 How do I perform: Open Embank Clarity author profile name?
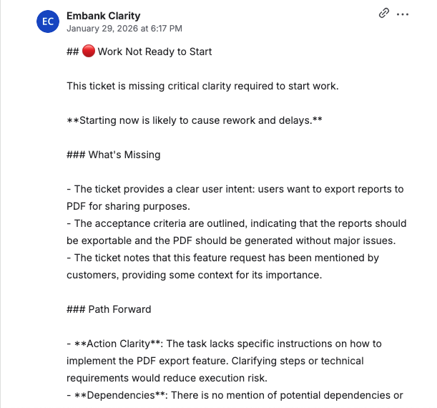tap(103, 16)
